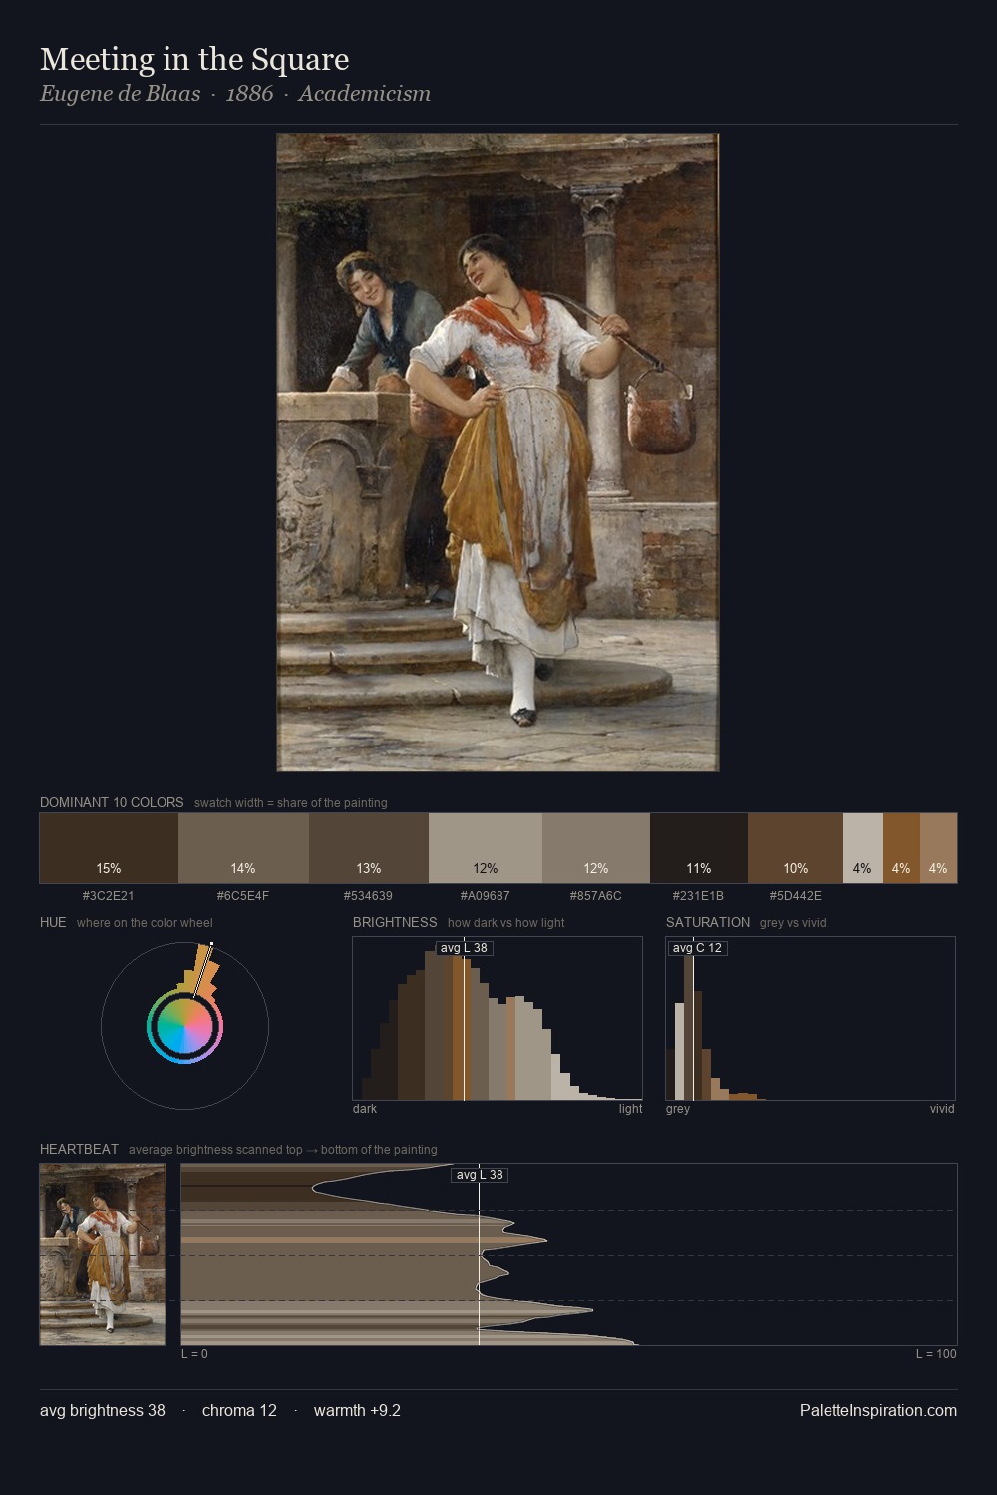Image resolution: width=997 pixels, height=1495 pixels.
Task: Click the orange-brown 4% swatch
Action: click(901, 848)
